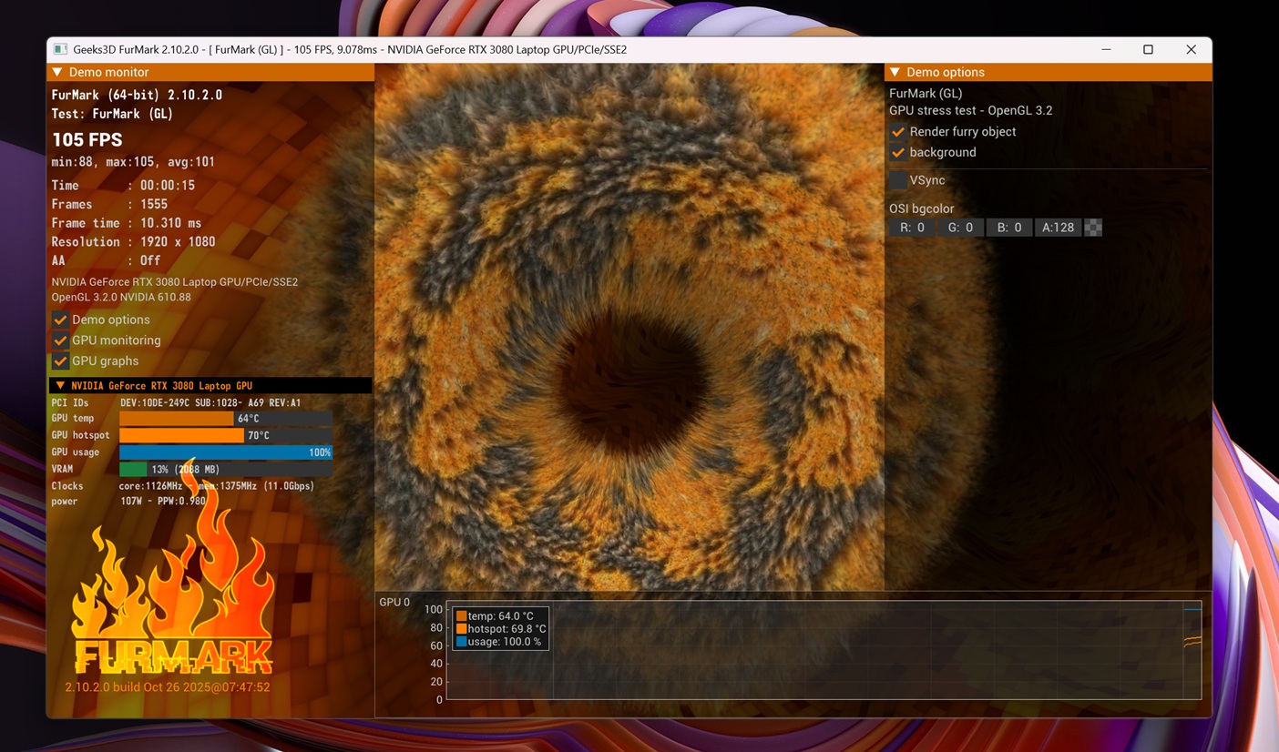The image size is (1279, 752).
Task: Click the GPU hotspot 70°C bar
Action: [226, 435]
